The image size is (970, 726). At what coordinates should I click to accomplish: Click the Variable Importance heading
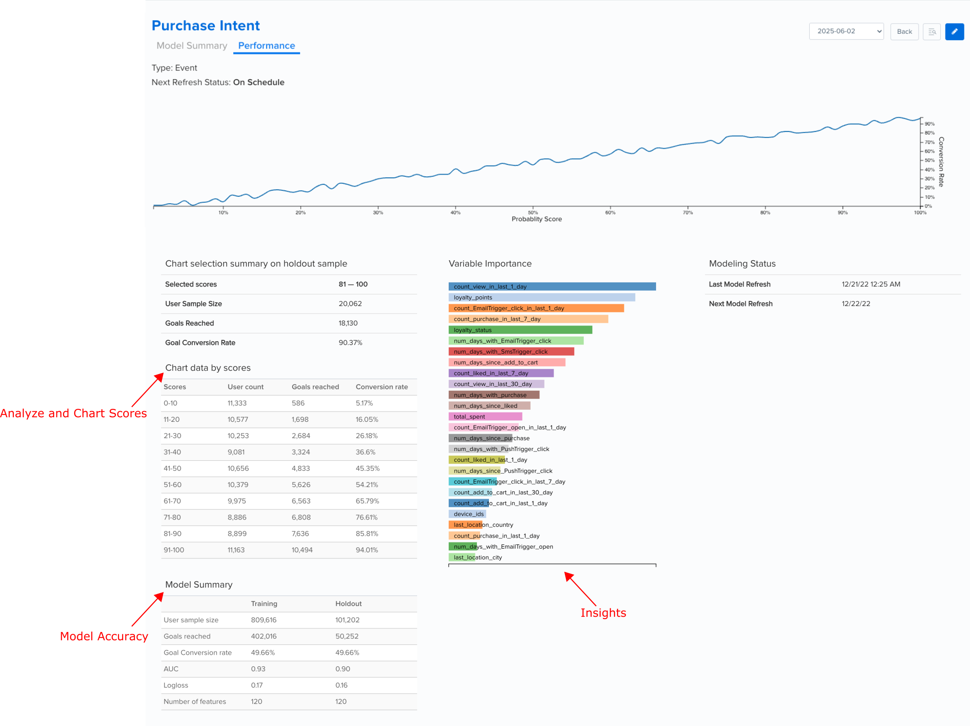(x=490, y=263)
